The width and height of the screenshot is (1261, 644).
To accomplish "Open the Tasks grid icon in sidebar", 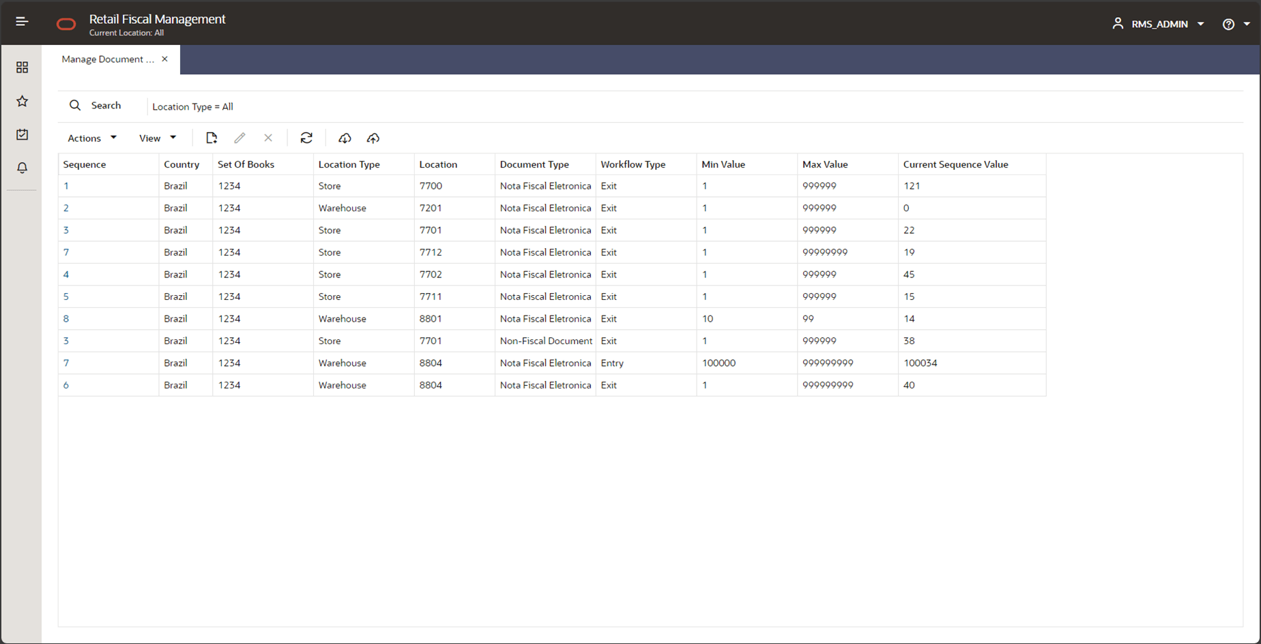I will (x=22, y=67).
